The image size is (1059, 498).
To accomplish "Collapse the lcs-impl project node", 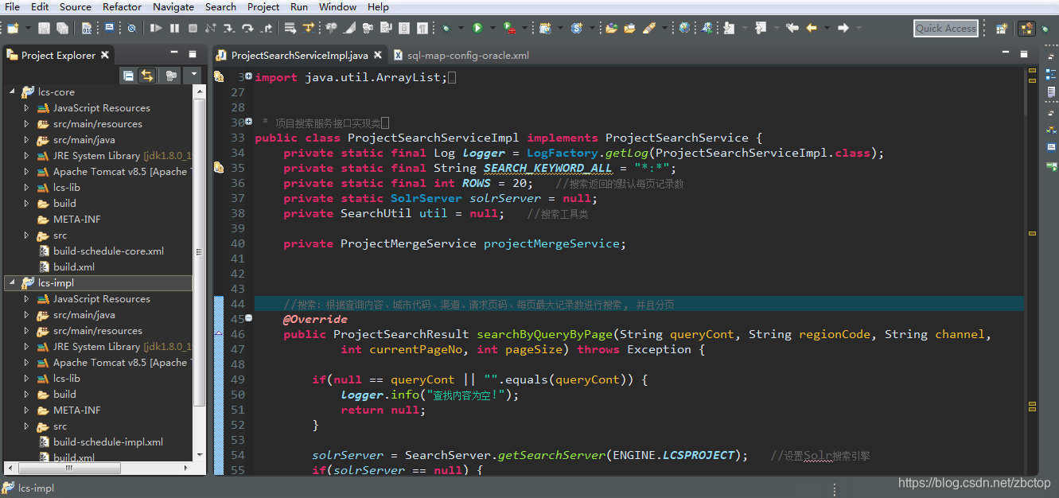I will point(12,283).
